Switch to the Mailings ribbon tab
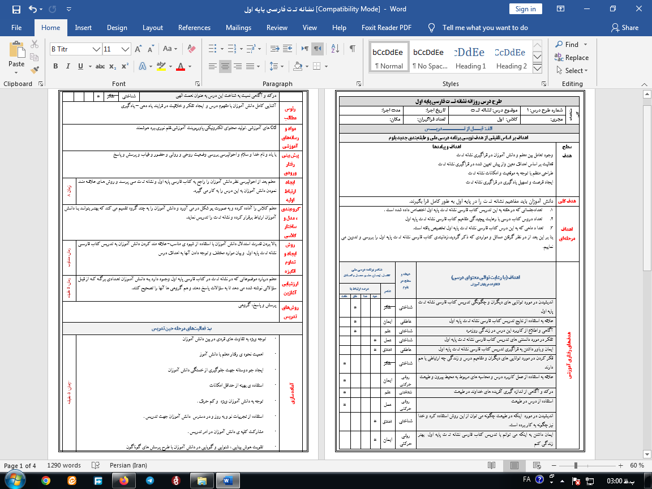Viewport: 652px width, 489px height. (238, 27)
